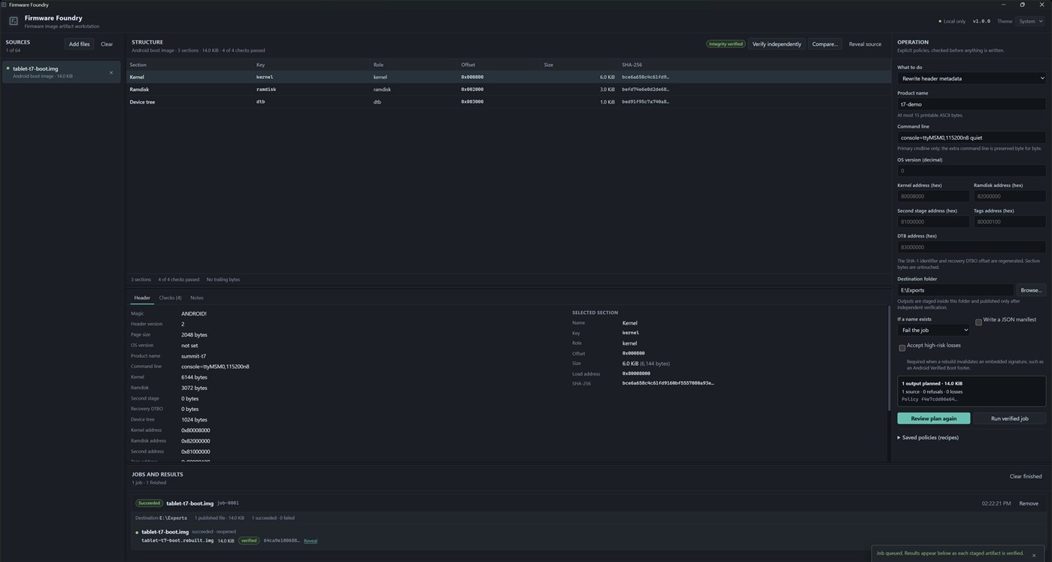
Task: Open the Checks (4) tab
Action: click(170, 298)
